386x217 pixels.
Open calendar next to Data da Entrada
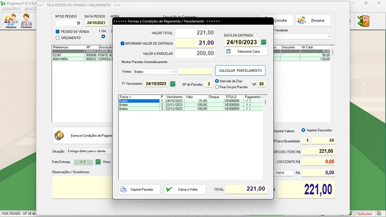point(263,42)
